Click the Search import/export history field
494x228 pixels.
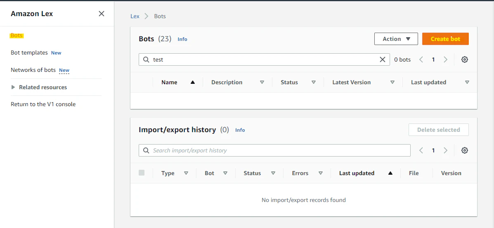click(274, 150)
